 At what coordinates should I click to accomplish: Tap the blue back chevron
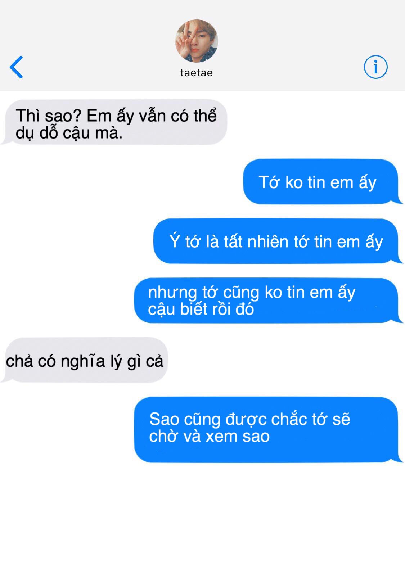tap(16, 67)
